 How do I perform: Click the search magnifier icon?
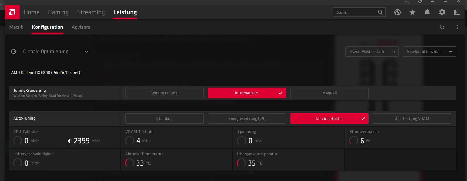point(380,12)
